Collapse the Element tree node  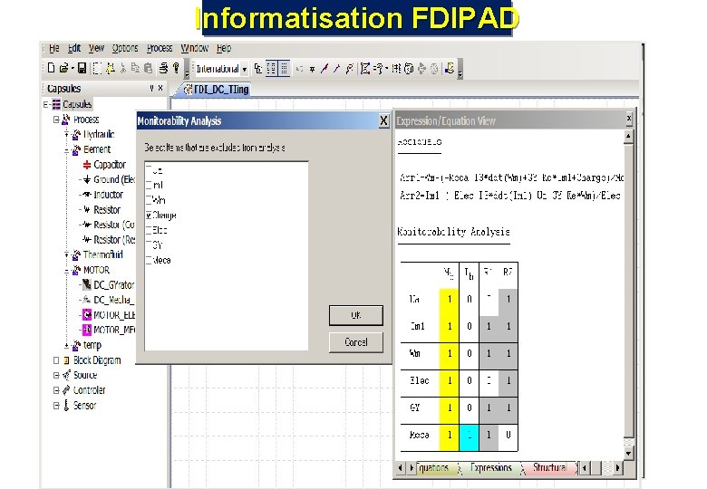67,150
